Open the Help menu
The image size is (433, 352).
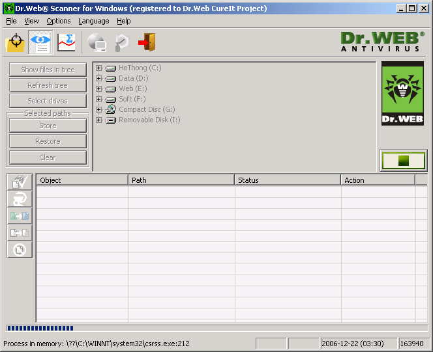point(123,21)
